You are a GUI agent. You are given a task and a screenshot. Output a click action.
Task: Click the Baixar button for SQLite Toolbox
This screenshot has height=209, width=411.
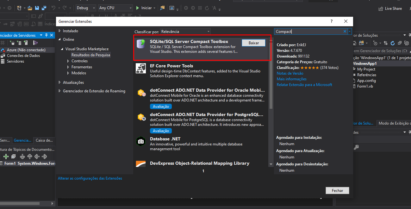253,43
